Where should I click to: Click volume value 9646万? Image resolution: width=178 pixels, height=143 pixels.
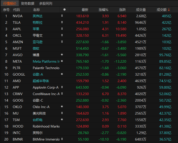140,22
